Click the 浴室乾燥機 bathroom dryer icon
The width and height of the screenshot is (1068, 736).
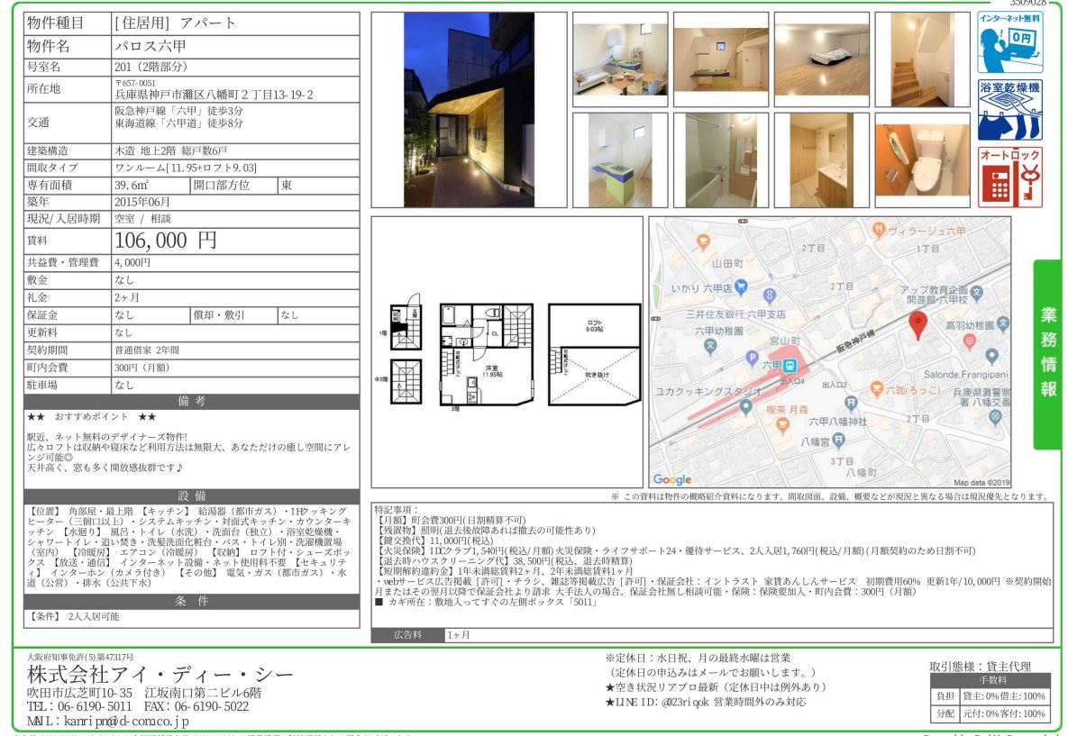1009,110
